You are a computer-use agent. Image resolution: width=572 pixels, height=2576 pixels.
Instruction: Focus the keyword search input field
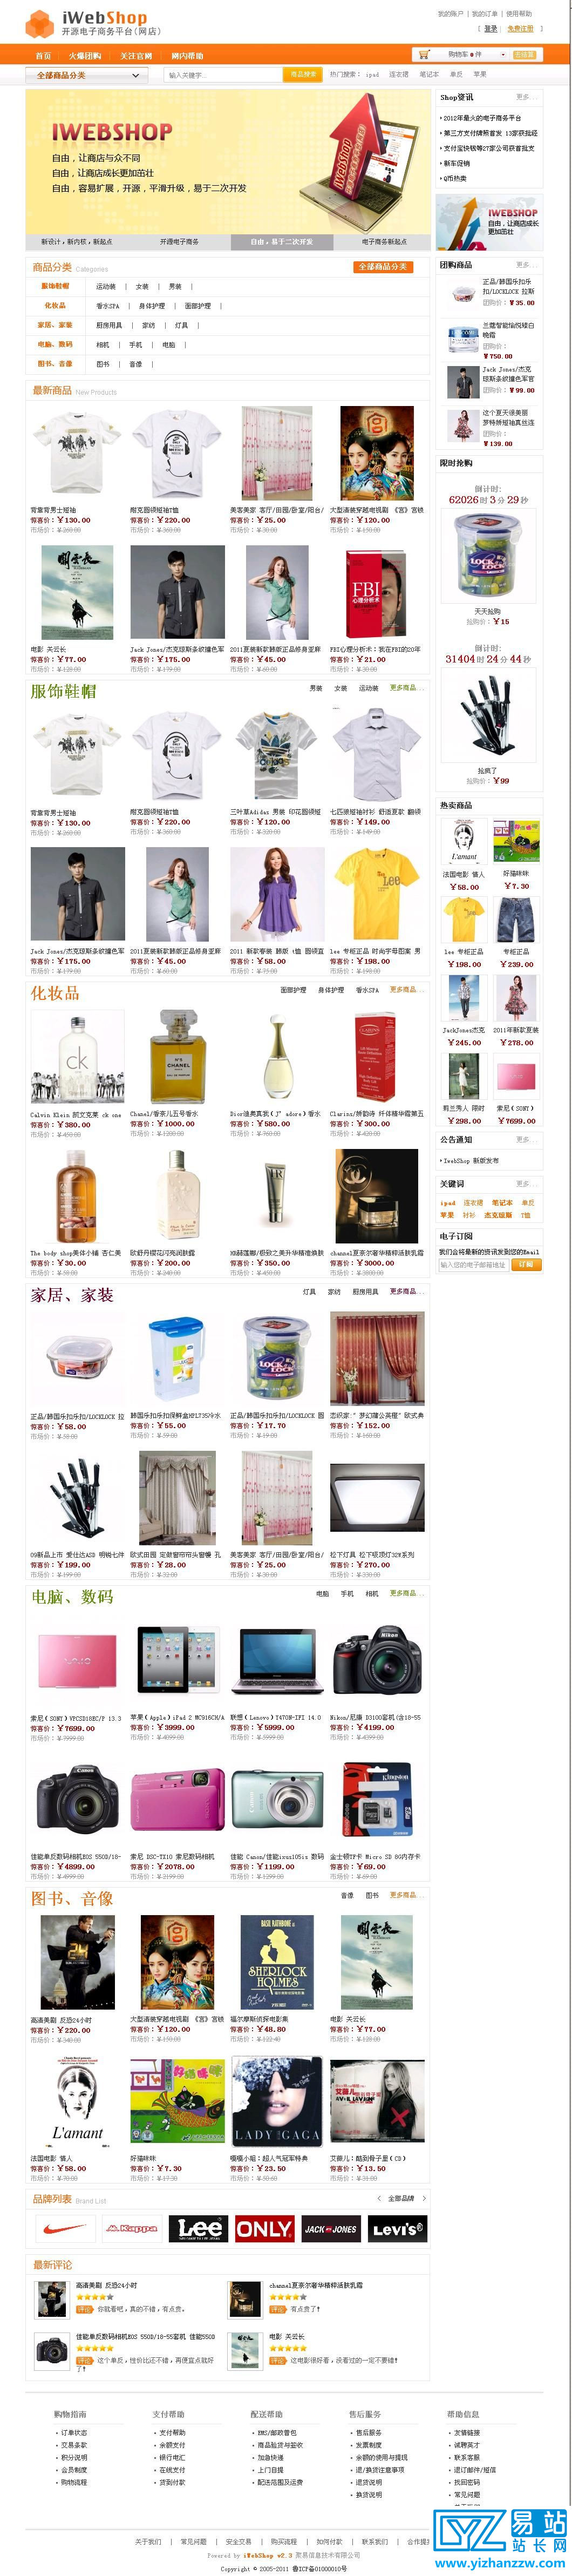tap(224, 75)
